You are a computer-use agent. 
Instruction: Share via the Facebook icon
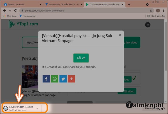[x=46, y=79]
